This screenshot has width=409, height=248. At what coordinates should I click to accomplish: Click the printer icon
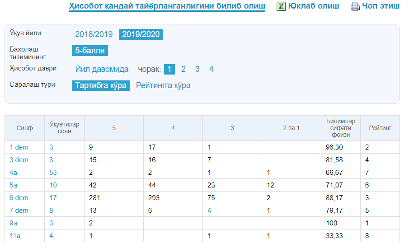pyautogui.click(x=355, y=6)
